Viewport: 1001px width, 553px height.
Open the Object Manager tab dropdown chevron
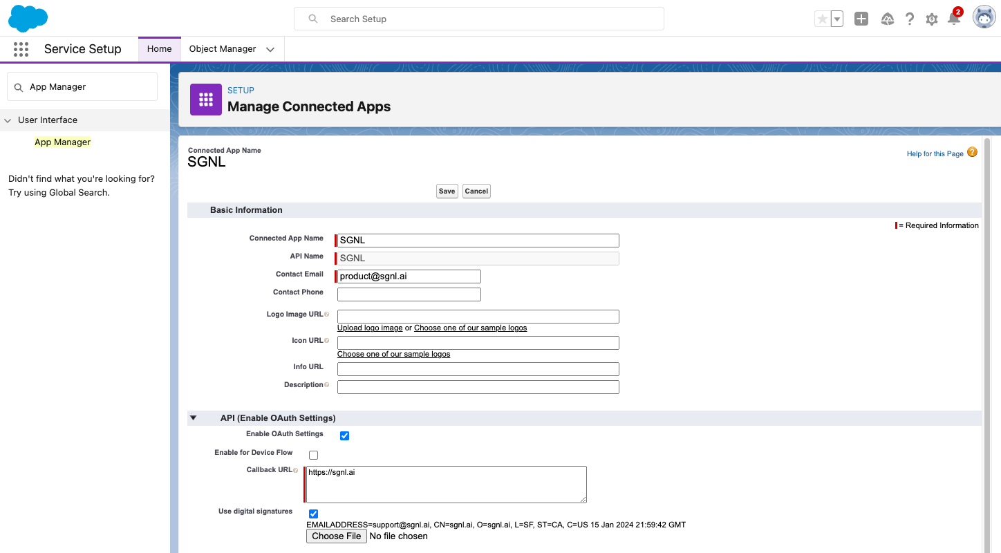click(270, 50)
